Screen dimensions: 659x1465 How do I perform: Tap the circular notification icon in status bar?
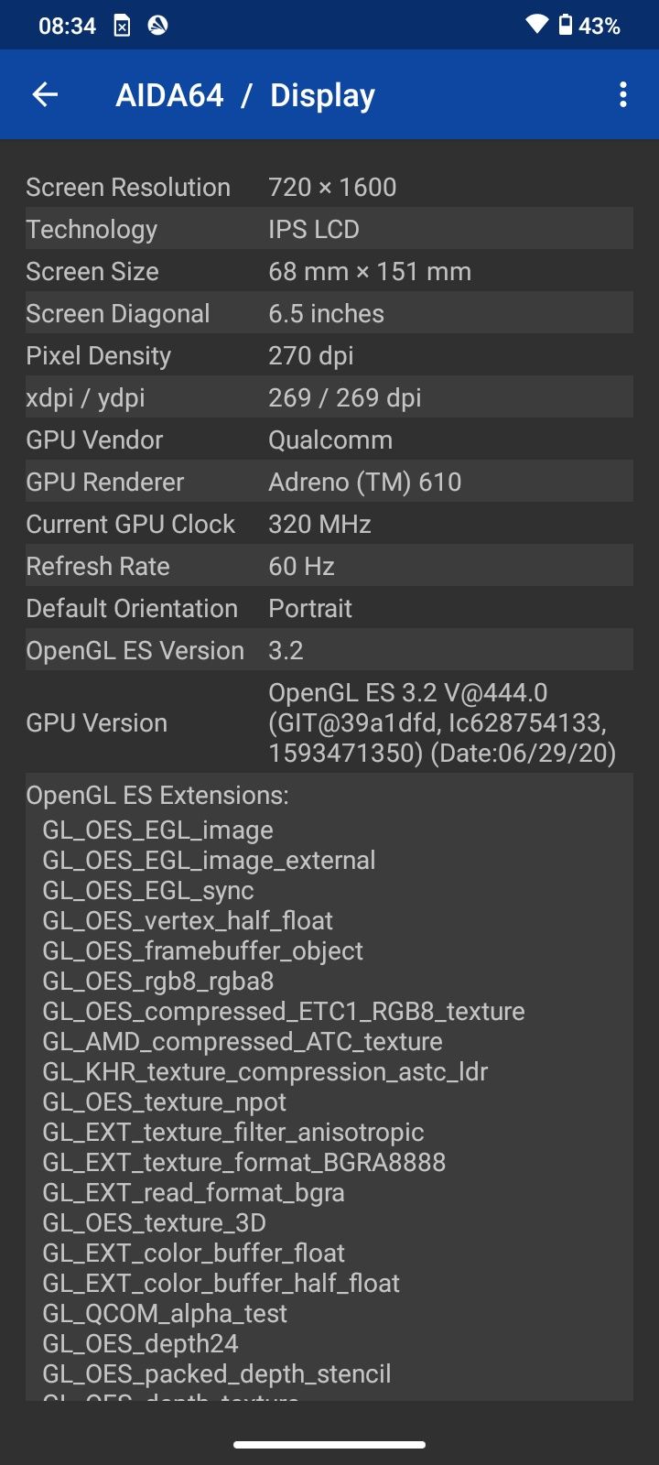(x=157, y=25)
